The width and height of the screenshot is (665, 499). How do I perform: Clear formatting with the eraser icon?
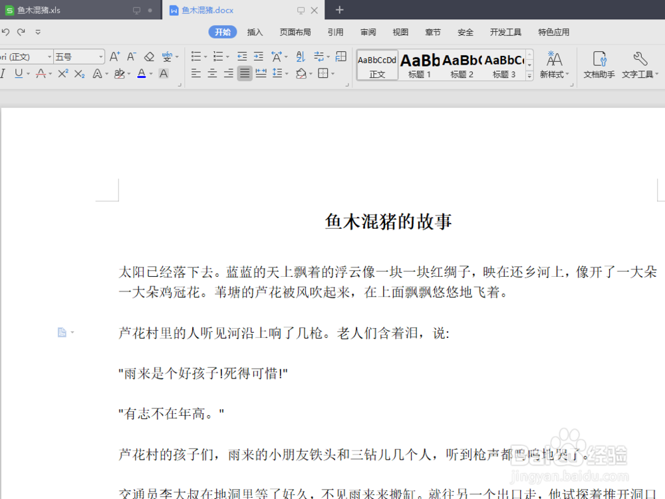click(x=149, y=57)
